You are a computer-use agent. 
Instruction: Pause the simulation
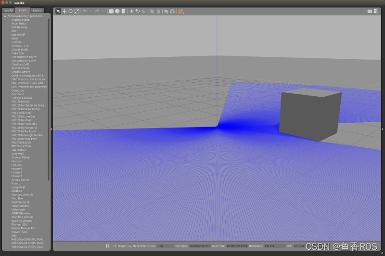tap(107, 246)
